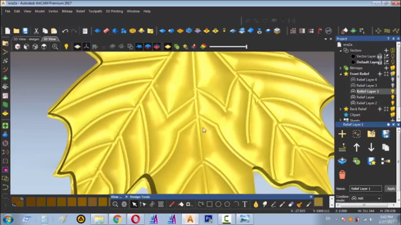
Task: Toggle Clipart visibility bulb
Action: click(x=393, y=115)
